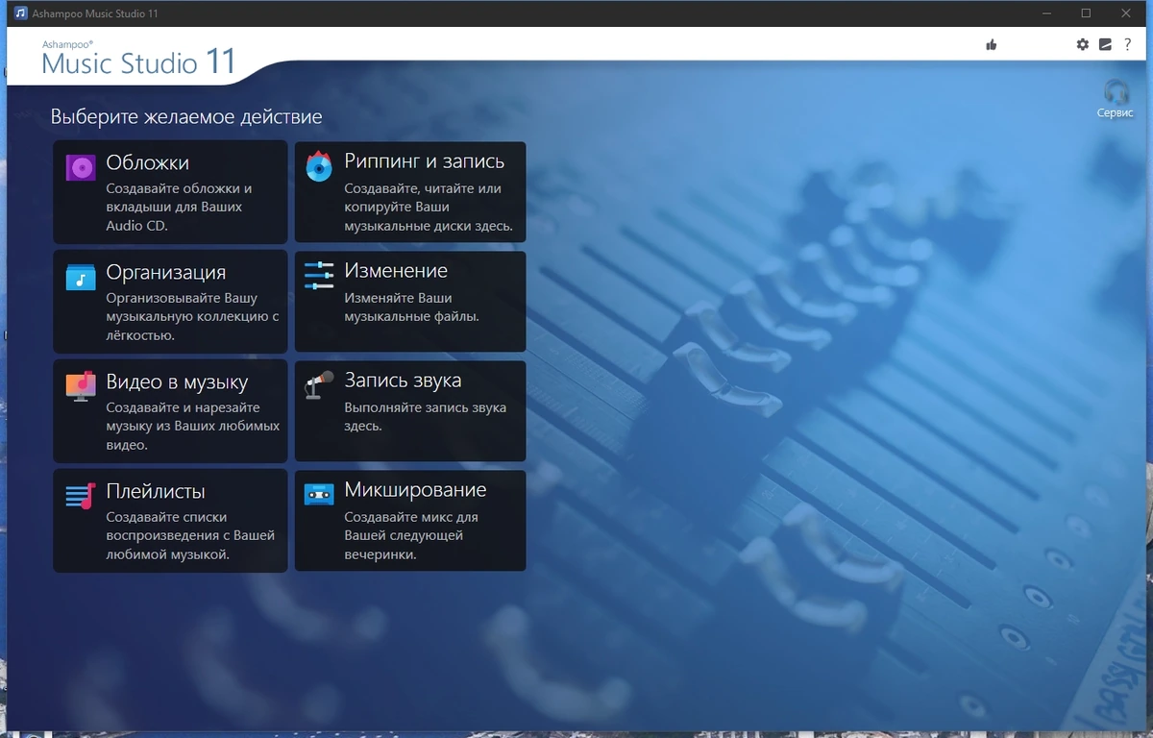Click the Music Studio 11 logo
The width and height of the screenshot is (1153, 738).
pos(138,60)
